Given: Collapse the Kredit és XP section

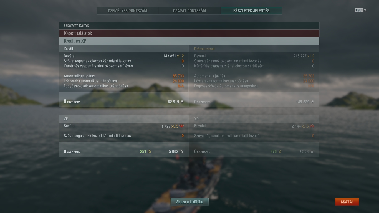Looking at the screenshot, I should [189, 41].
